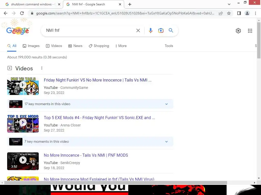Viewport: 261px width, 195px height.
Task: Click the 'CommunityGame' channel text
Action: [x=74, y=88]
